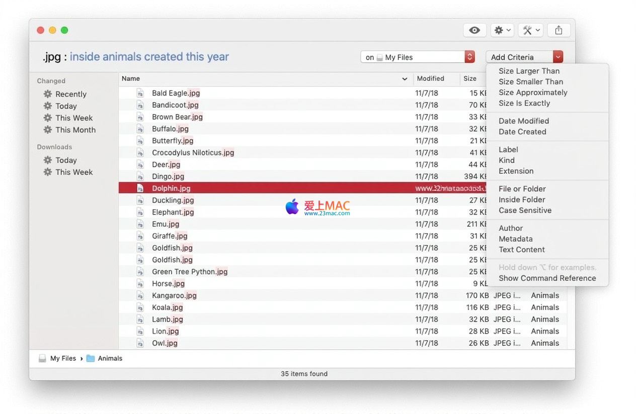Open the gear settings menu in toolbar

point(502,30)
